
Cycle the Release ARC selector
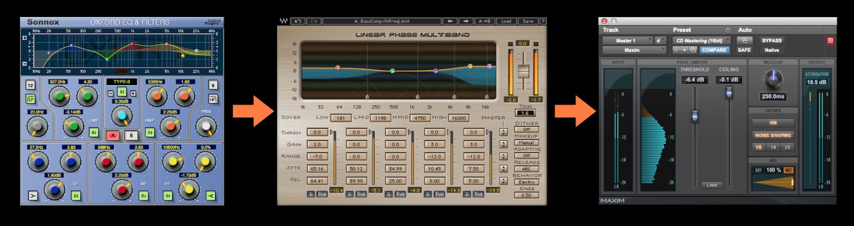click(526, 169)
